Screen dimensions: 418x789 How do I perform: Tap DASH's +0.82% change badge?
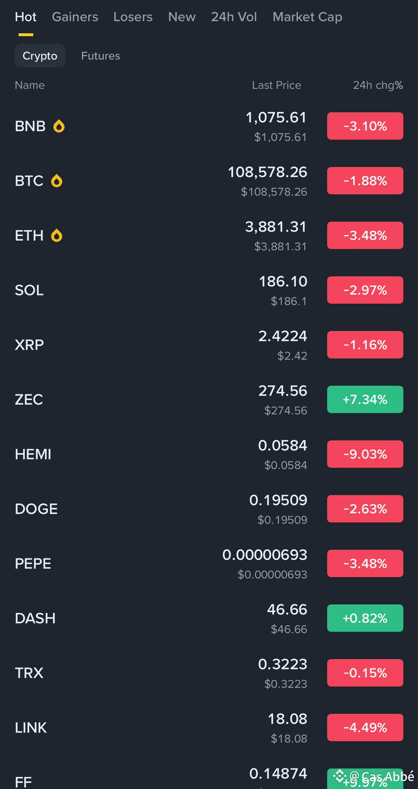coord(365,618)
